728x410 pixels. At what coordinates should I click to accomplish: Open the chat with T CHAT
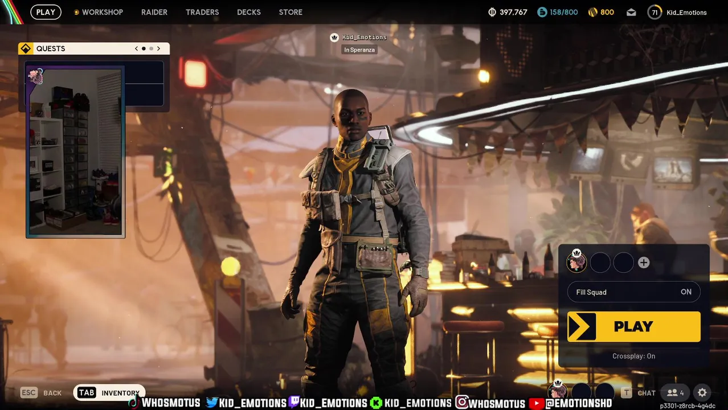click(639, 393)
